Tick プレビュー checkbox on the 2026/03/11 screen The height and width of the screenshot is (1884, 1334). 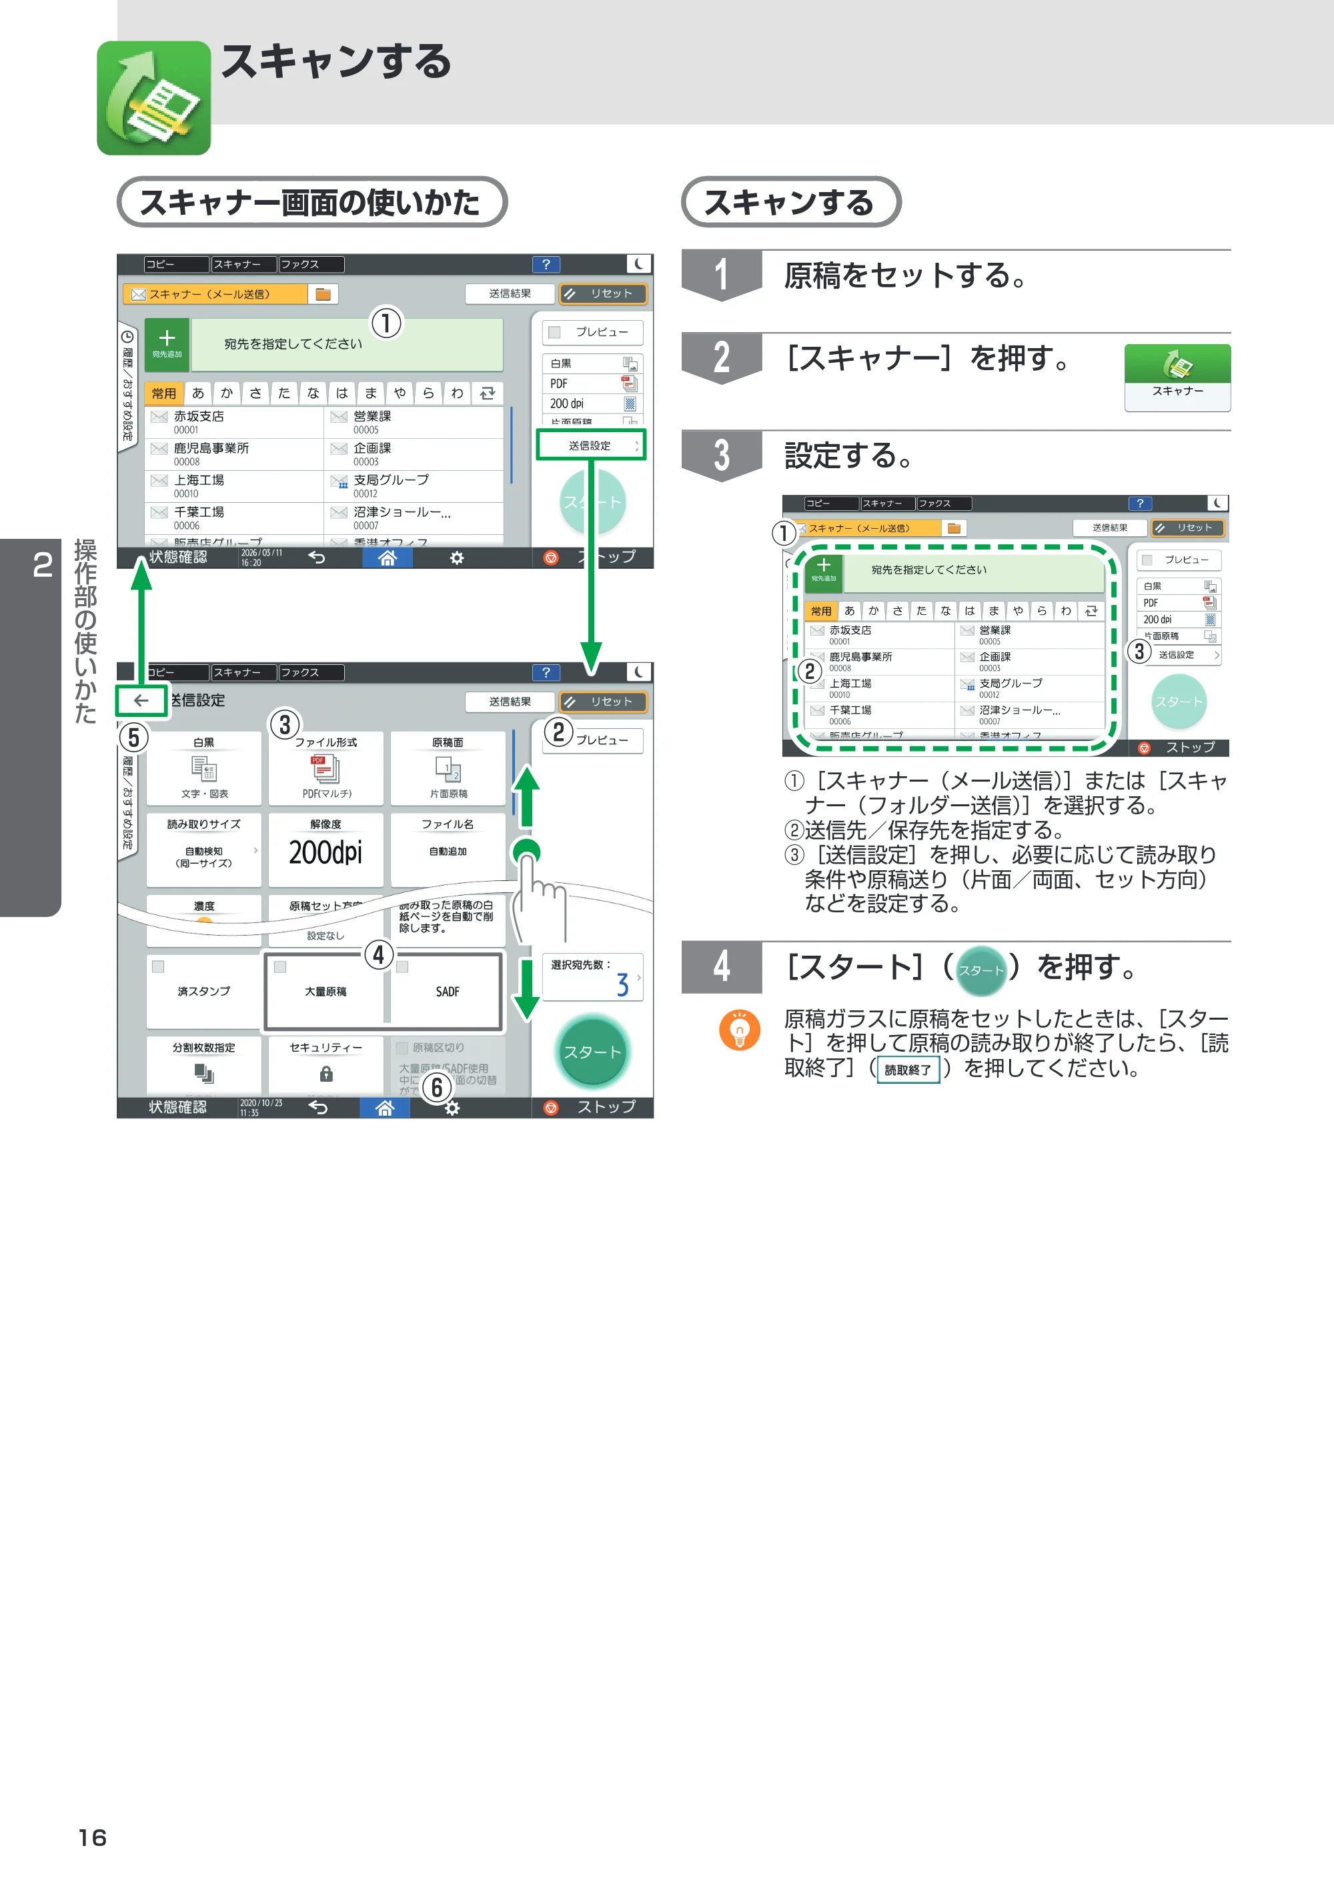tap(554, 332)
